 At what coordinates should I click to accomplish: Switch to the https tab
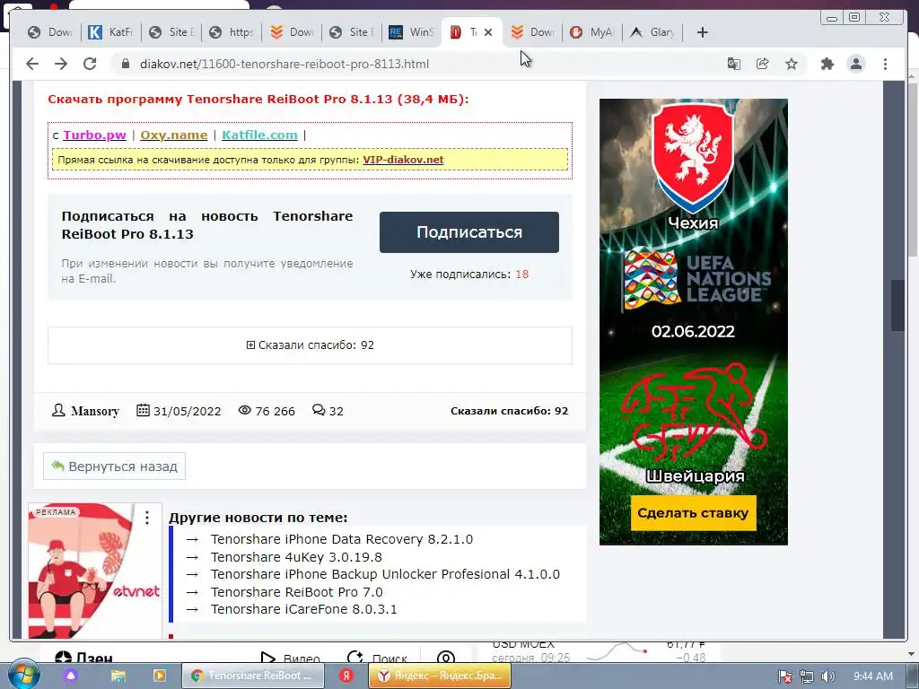pyautogui.click(x=232, y=32)
